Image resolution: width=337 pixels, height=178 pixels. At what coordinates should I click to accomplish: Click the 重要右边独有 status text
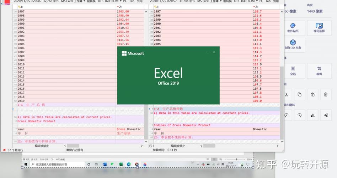75,150
